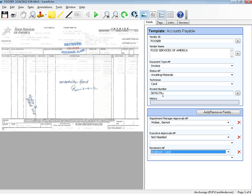The image size is (252, 194).
Task: Open the Help menu
Action: 82,7
